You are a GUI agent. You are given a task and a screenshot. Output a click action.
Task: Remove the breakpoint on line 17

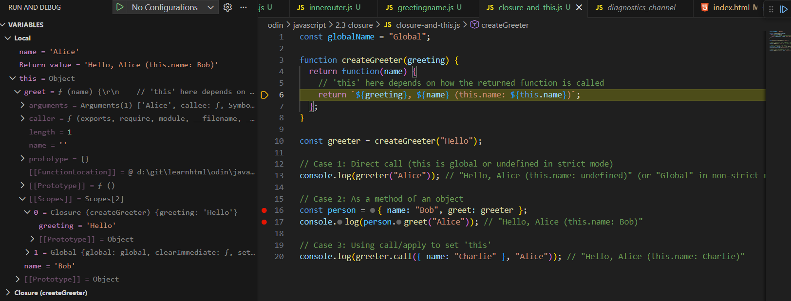(x=264, y=222)
